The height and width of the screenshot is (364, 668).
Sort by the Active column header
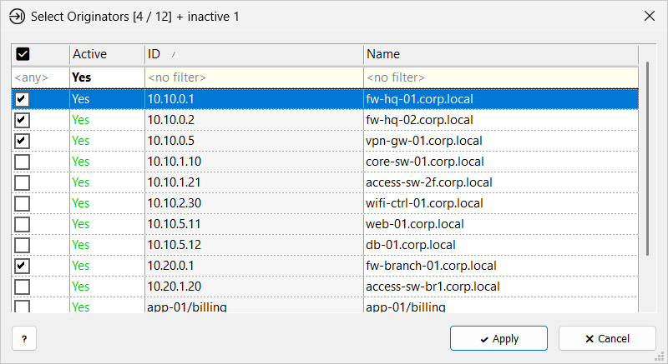(x=107, y=54)
